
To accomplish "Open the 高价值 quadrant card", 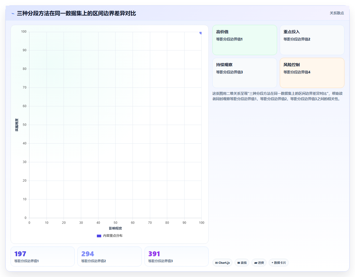I will (x=245, y=40).
